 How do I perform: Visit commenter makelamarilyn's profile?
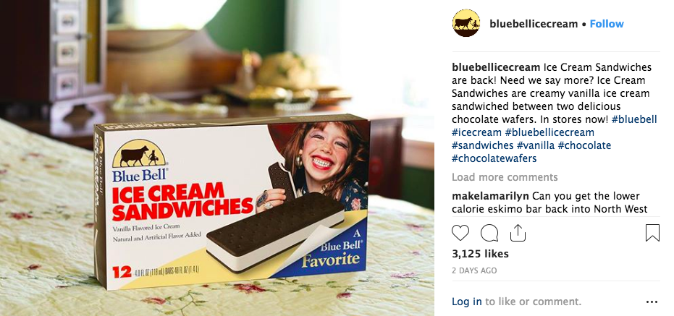click(490, 196)
